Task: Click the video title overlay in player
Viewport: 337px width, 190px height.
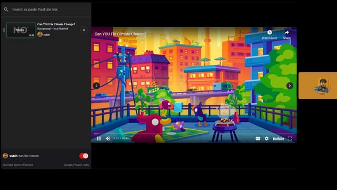Action: 121,34
